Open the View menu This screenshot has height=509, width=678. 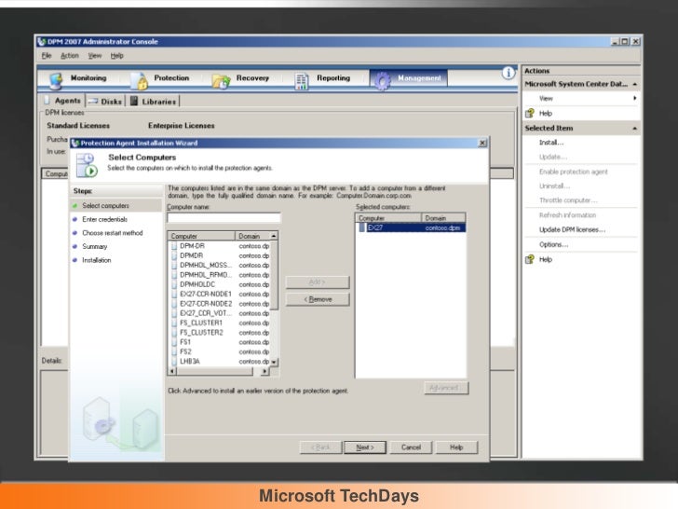pos(95,55)
